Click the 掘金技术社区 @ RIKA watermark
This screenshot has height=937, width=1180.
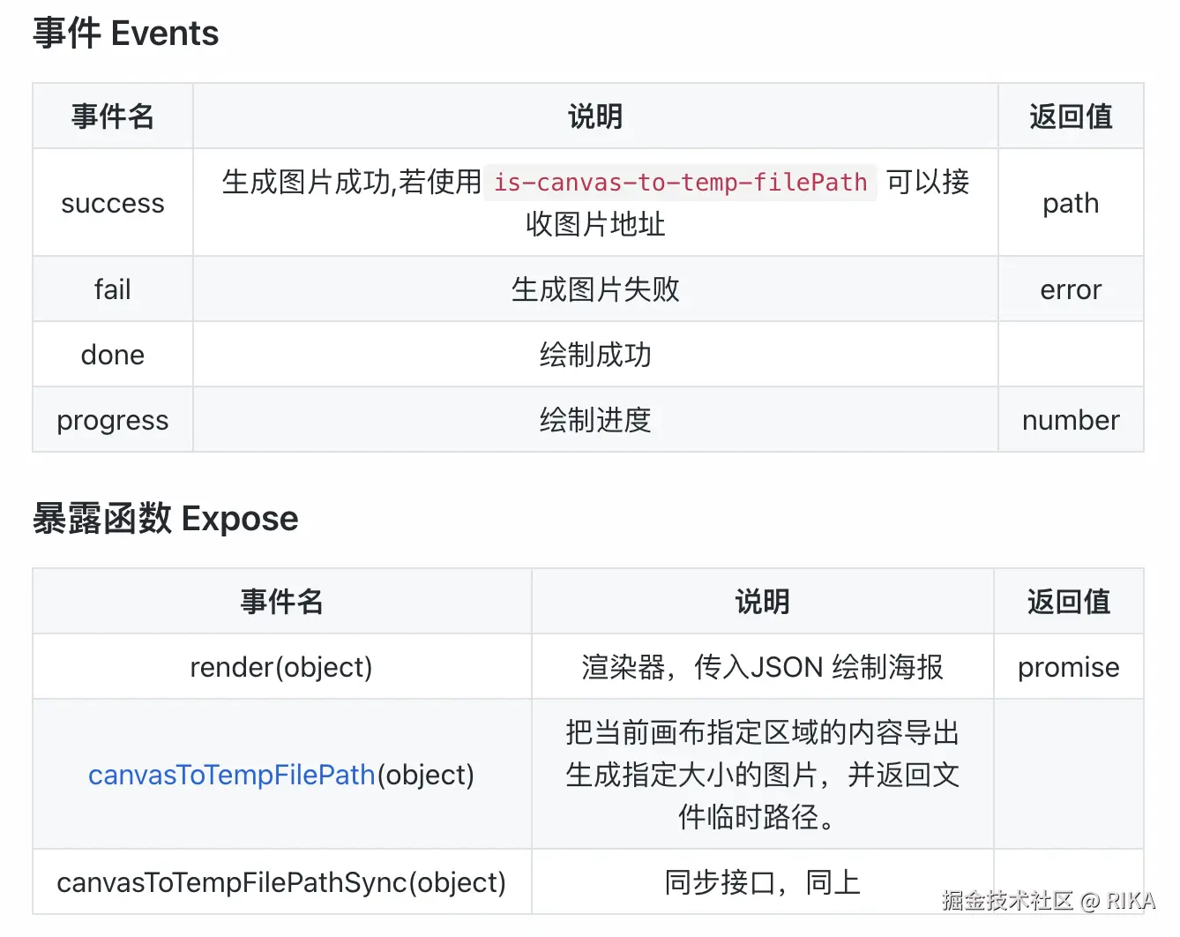tap(1048, 901)
